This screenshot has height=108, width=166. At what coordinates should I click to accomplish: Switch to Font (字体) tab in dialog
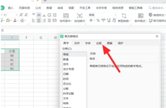[x=88, y=43]
